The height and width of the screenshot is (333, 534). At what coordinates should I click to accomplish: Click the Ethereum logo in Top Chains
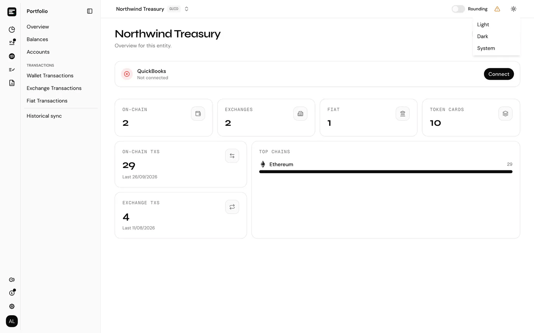(263, 164)
